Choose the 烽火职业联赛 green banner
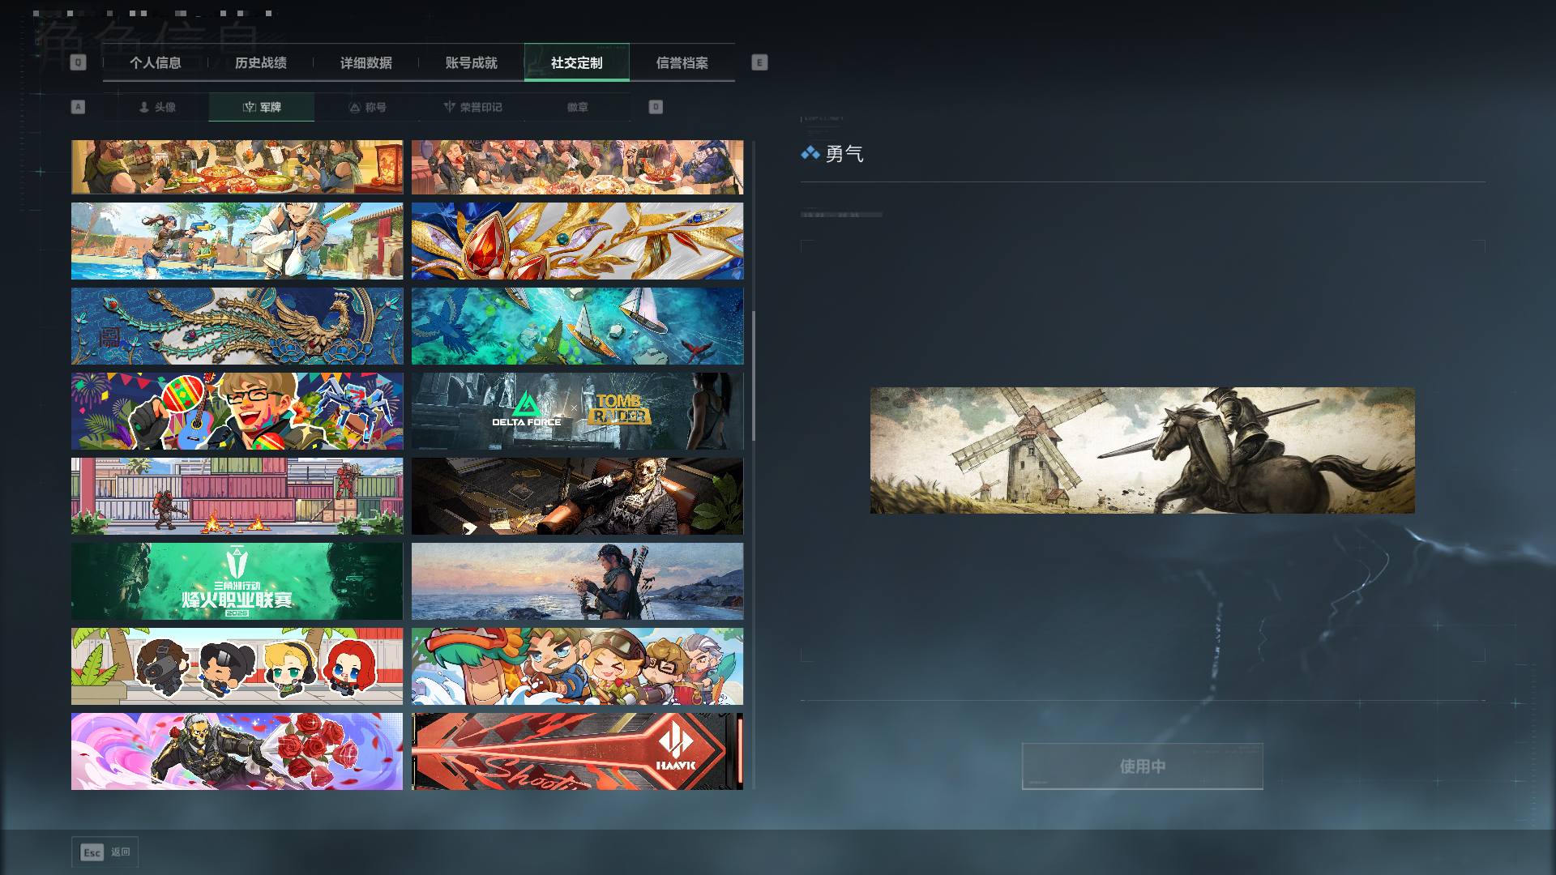This screenshot has width=1556, height=875. tap(237, 581)
